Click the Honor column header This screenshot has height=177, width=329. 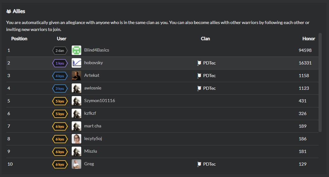click(x=309, y=39)
